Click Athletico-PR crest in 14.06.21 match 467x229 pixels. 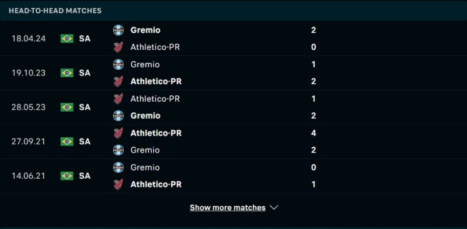click(x=119, y=184)
